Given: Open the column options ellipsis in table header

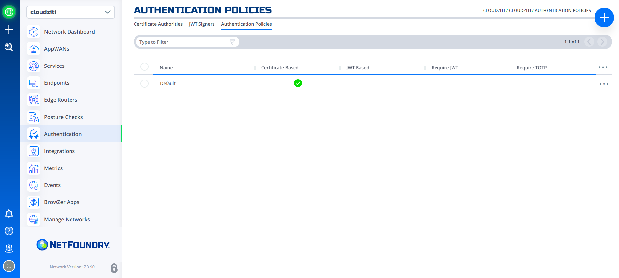Looking at the screenshot, I should (x=603, y=67).
